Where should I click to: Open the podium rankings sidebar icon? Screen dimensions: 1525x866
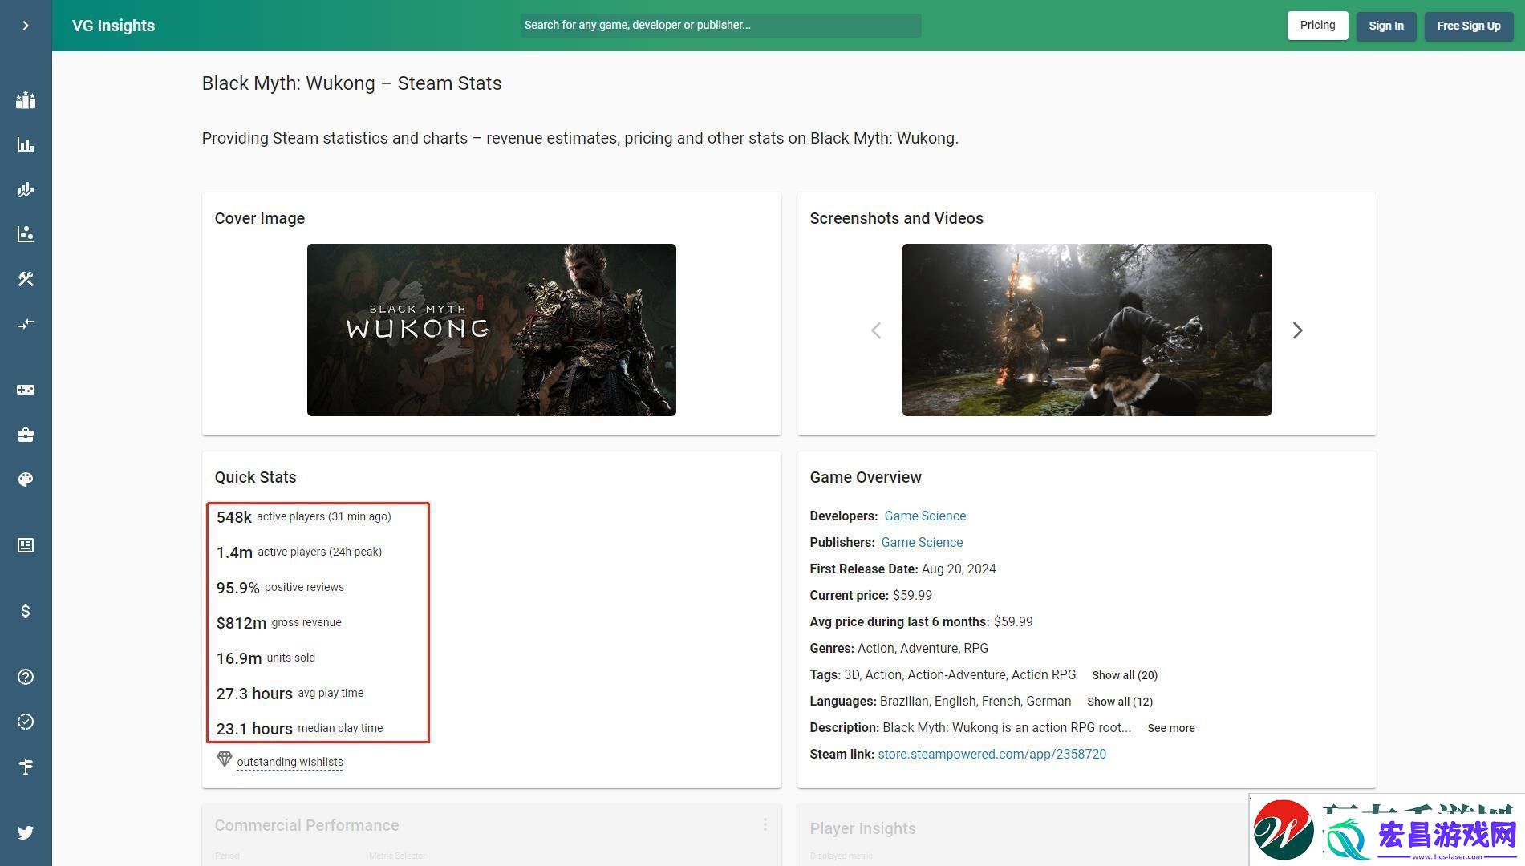pos(26,100)
